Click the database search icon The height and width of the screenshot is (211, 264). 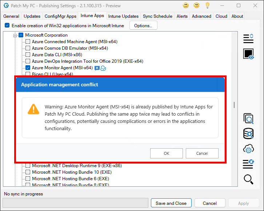248,134
